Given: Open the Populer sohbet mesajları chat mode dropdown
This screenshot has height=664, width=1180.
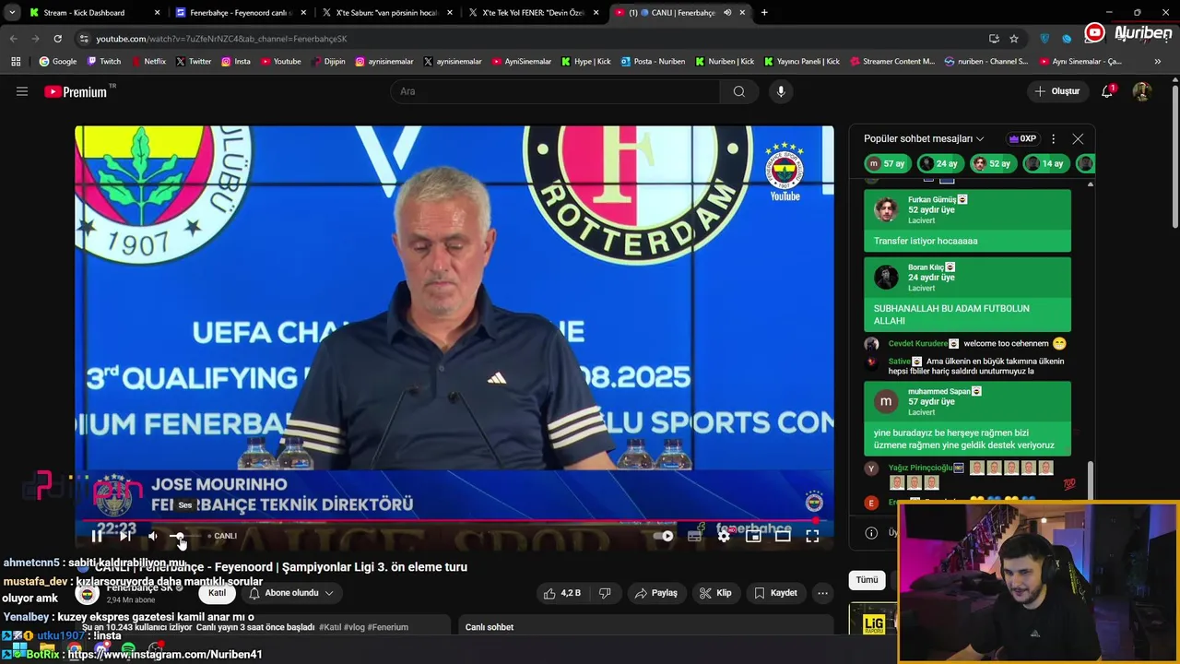Looking at the screenshot, I should pyautogui.click(x=924, y=138).
